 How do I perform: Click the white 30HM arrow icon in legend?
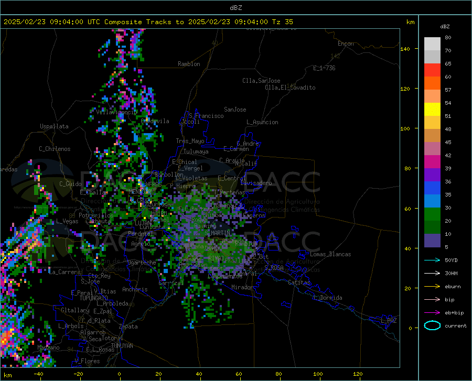[x=432, y=274]
